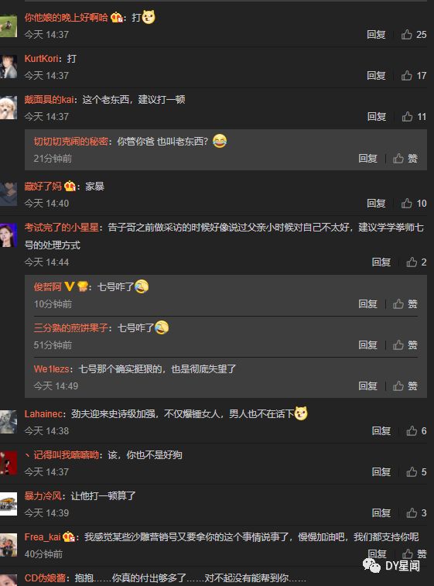The image size is (434, 586).
Task: Like 考试完了的小星星's comment with 2 likes
Action: (x=416, y=262)
